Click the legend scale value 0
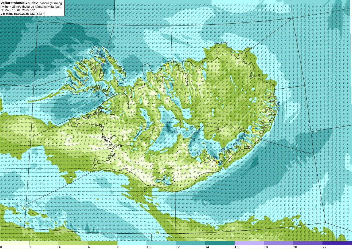352x249 pixels. click(x=1, y=247)
